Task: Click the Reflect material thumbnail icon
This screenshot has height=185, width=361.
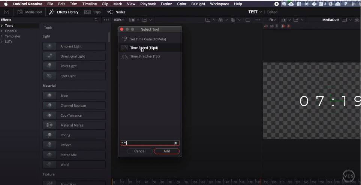Action: tap(49, 145)
